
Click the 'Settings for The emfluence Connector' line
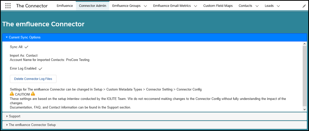[106, 90]
